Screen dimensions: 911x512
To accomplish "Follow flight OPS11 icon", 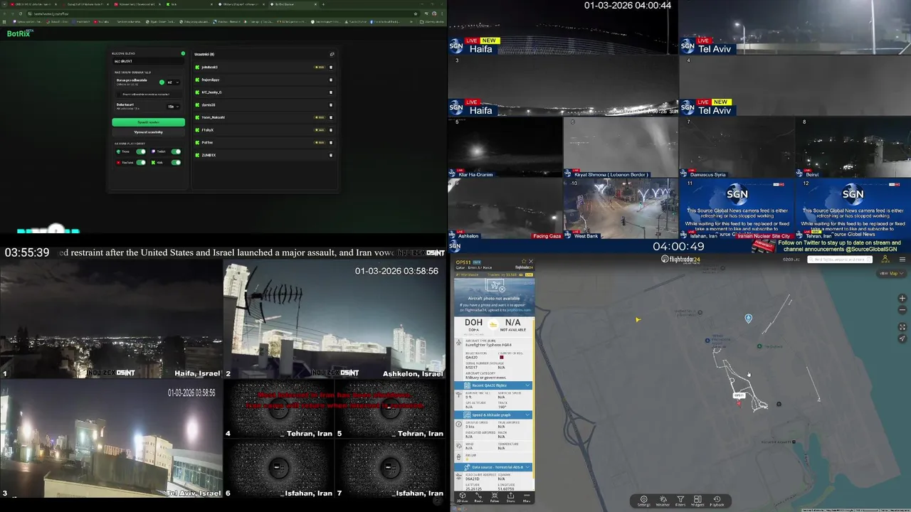I will 495,496.
